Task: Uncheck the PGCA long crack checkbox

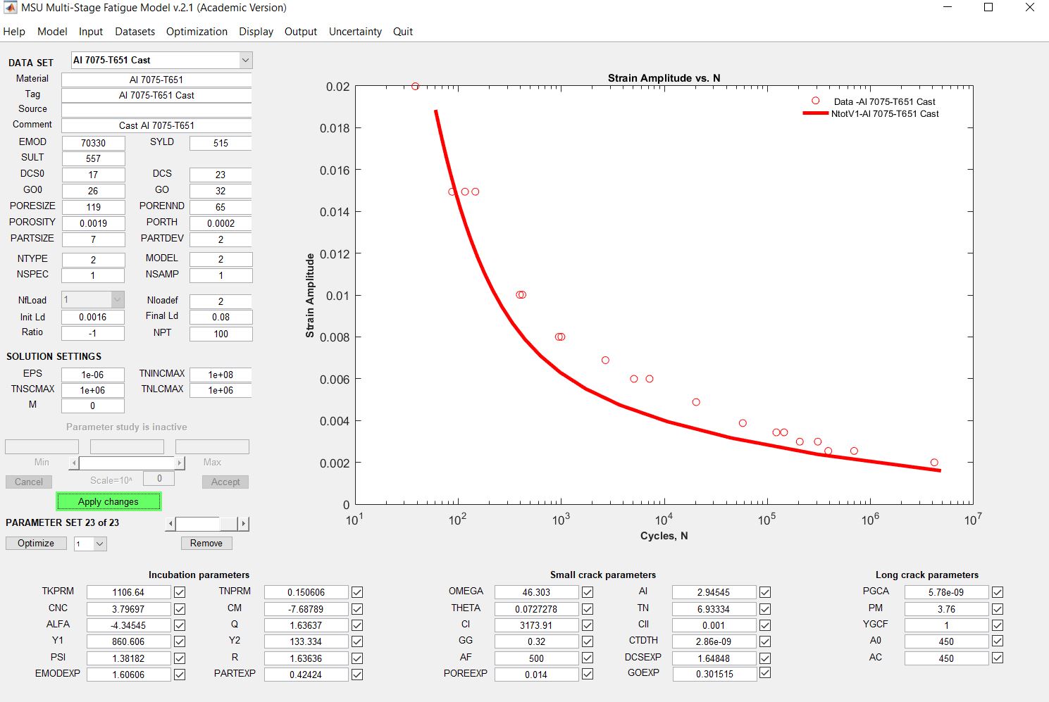Action: pyautogui.click(x=998, y=592)
